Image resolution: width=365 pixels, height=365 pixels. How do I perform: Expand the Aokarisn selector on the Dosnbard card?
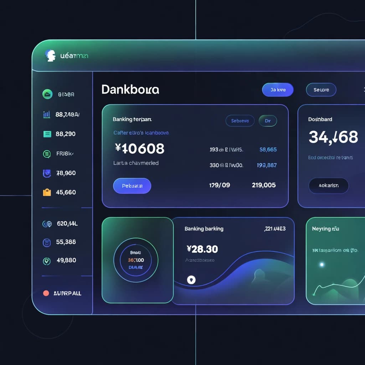pyautogui.click(x=328, y=186)
